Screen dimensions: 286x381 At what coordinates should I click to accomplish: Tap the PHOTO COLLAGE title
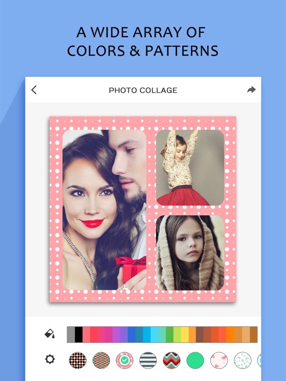(x=143, y=90)
